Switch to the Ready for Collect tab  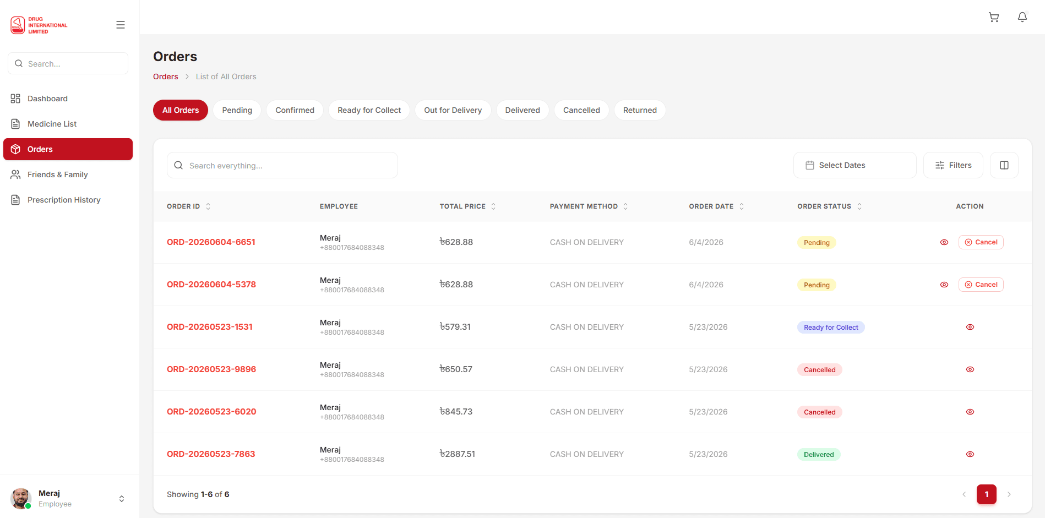coord(369,110)
